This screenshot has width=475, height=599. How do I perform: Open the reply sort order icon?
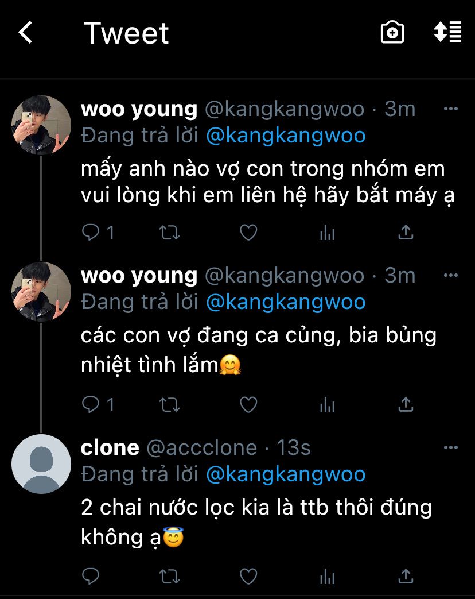447,32
